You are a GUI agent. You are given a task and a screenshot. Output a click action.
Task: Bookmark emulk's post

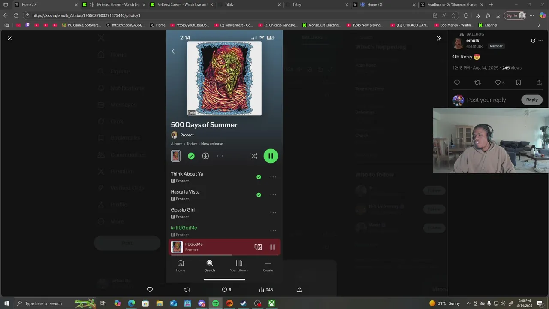point(518,82)
